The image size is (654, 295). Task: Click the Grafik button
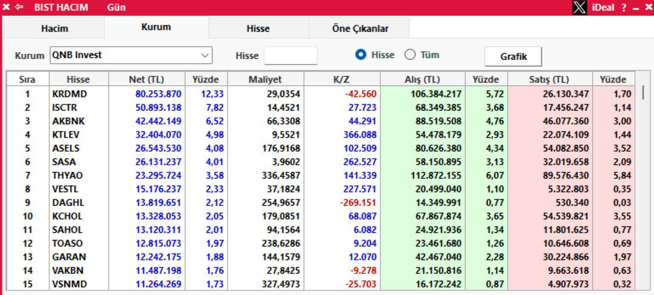tap(513, 56)
